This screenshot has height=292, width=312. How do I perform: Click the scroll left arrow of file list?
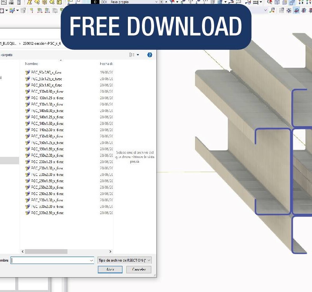23,252
